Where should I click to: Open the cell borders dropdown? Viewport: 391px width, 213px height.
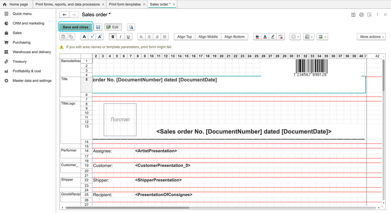(x=295, y=37)
